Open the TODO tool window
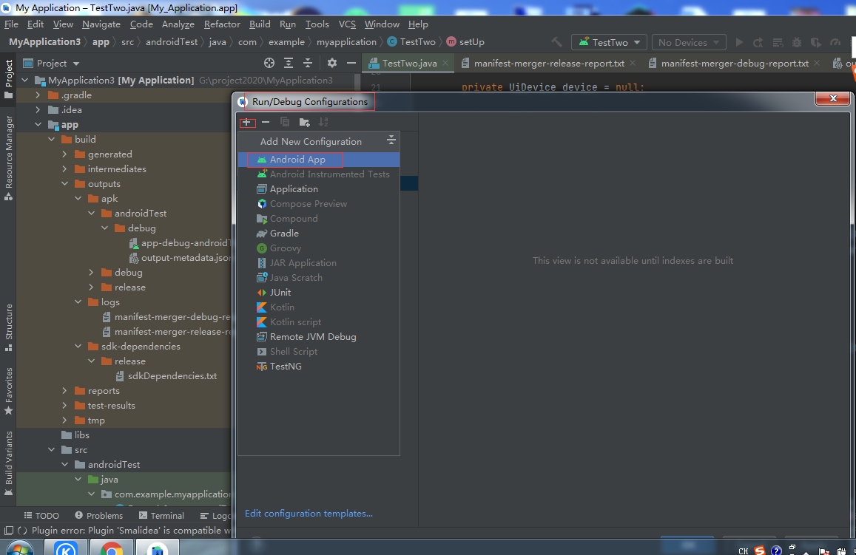Viewport: 856px width, 555px height. point(41,515)
